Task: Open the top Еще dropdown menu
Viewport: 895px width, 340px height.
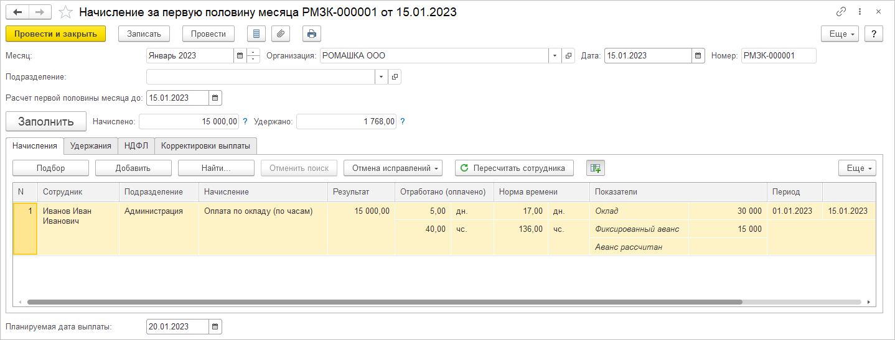Action: 840,34
